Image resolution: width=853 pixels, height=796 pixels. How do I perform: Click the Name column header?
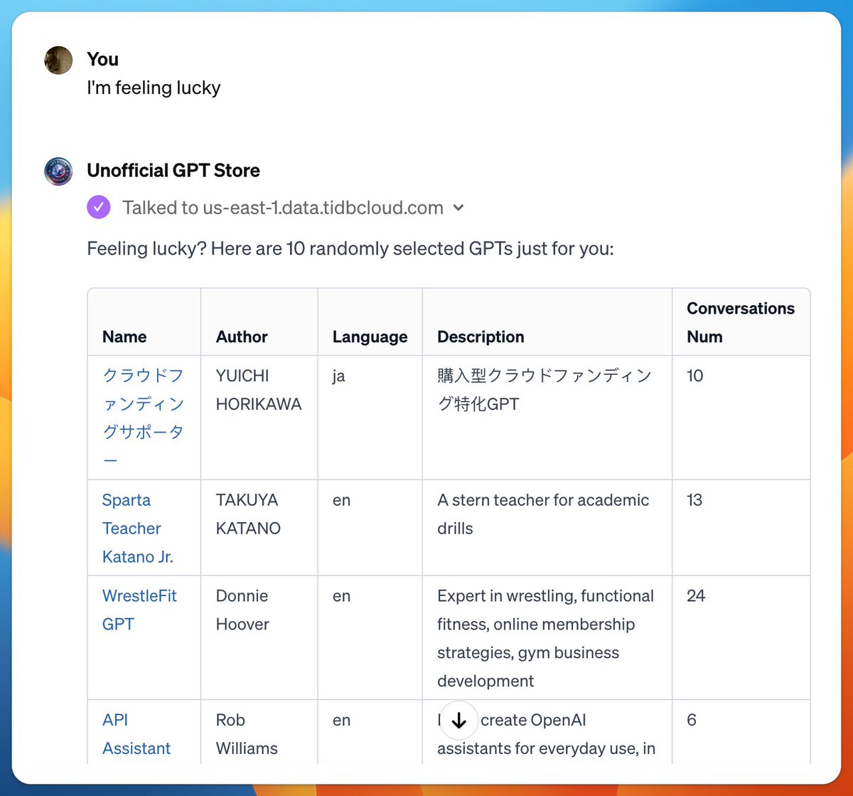[124, 336]
